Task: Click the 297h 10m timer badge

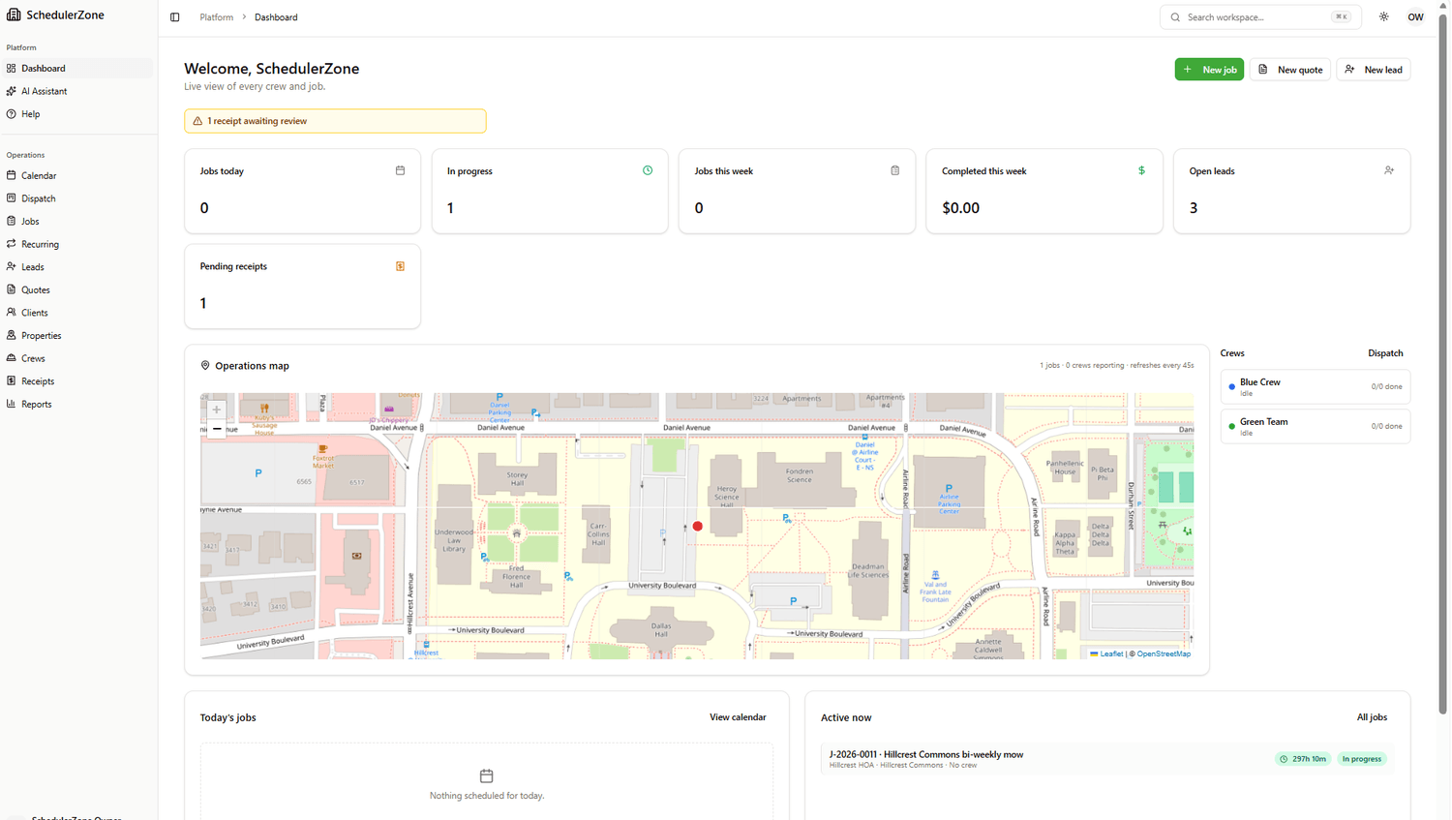Action: click(x=1303, y=759)
